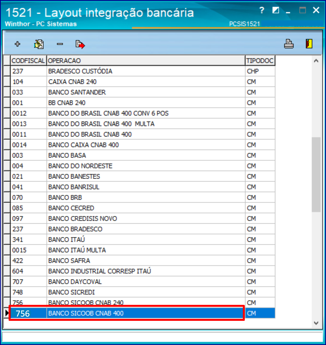Click the plus icon to add layout
326x345 pixels.
pyautogui.click(x=18, y=44)
